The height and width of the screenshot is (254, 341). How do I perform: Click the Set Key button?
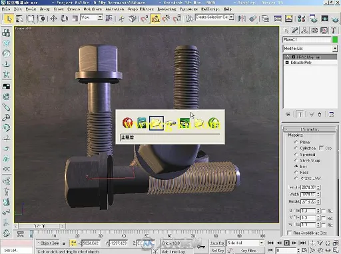pyautogui.click(x=217, y=250)
